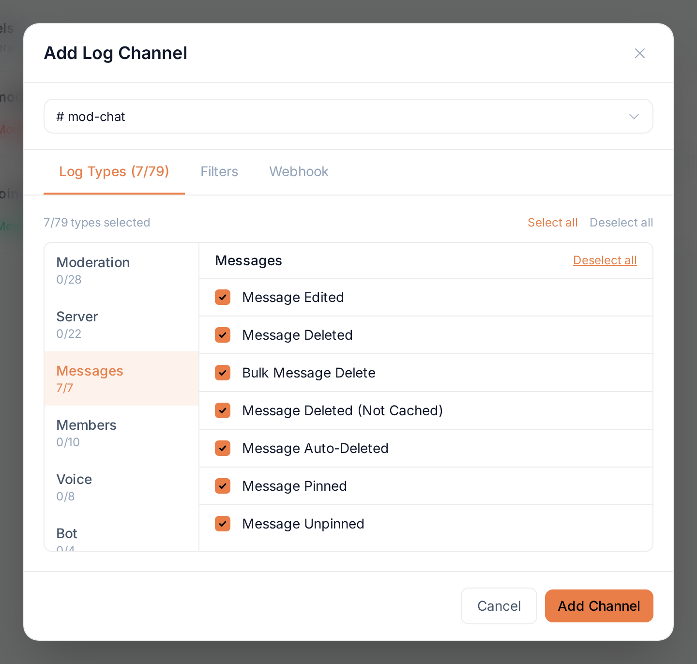Uncheck the Message Auto-Deleted checkbox
Image resolution: width=697 pixels, height=664 pixels.
(223, 448)
